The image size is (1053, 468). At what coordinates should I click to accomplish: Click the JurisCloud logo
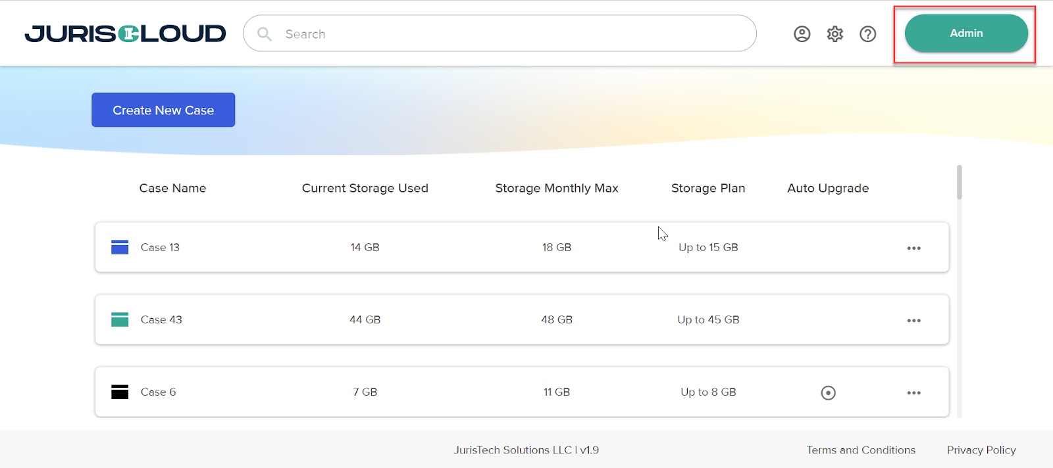125,34
